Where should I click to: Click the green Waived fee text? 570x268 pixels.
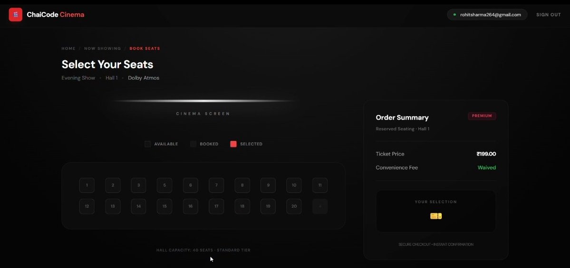click(487, 167)
